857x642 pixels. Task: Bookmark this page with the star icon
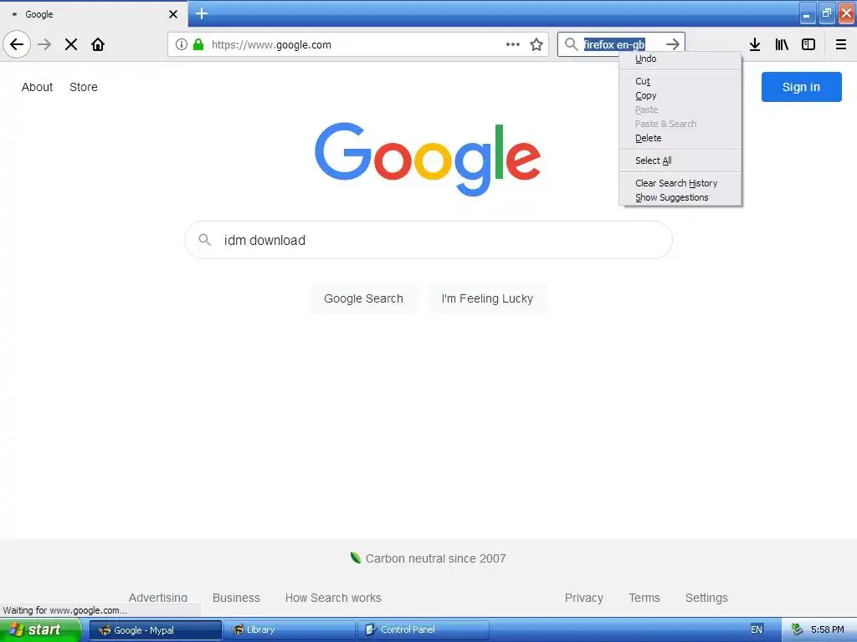click(536, 44)
